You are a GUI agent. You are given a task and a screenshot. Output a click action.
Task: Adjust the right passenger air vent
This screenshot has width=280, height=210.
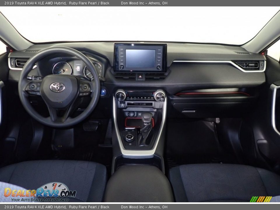(x=247, y=65)
